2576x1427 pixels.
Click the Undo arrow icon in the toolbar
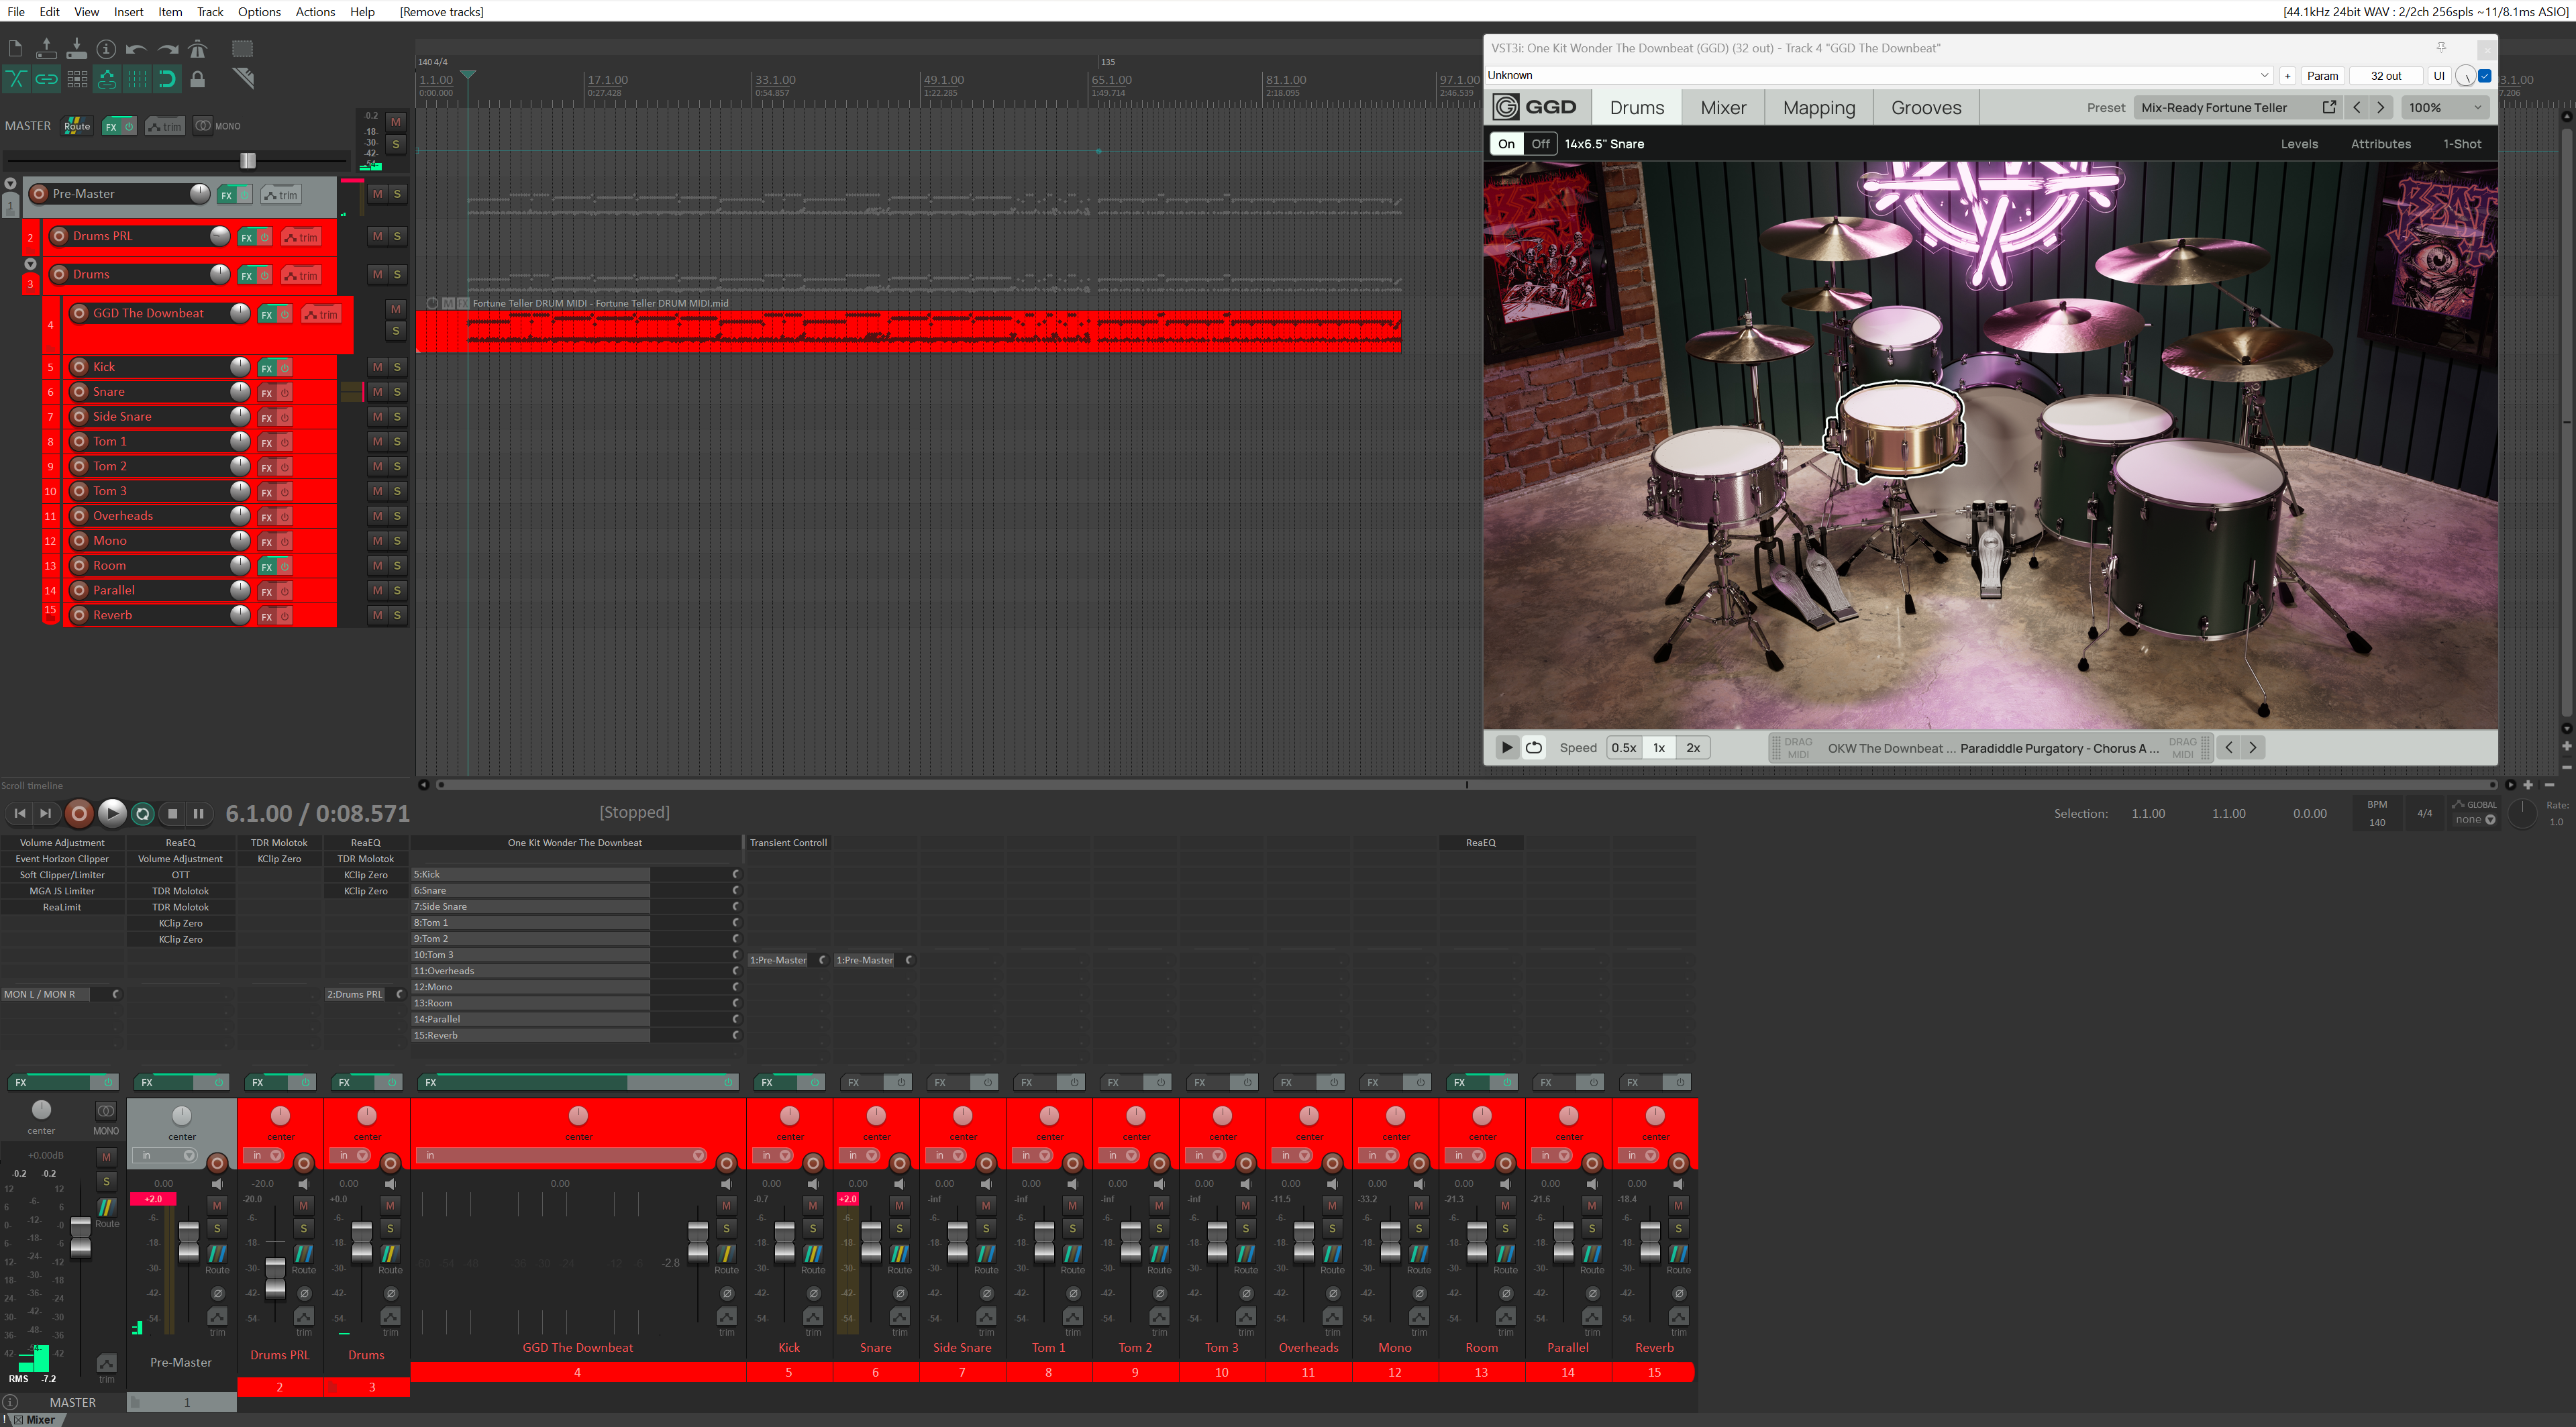(137, 48)
